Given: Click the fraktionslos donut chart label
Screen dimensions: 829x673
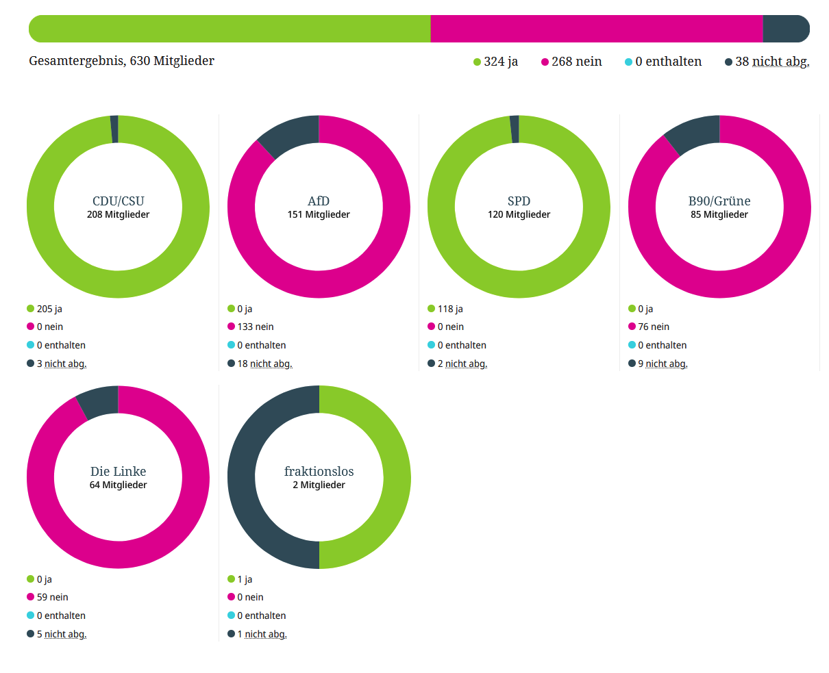Looking at the screenshot, I should pos(319,472).
